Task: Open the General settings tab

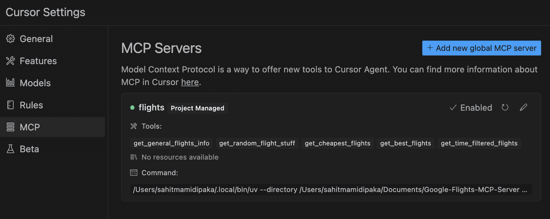Action: (x=52, y=39)
